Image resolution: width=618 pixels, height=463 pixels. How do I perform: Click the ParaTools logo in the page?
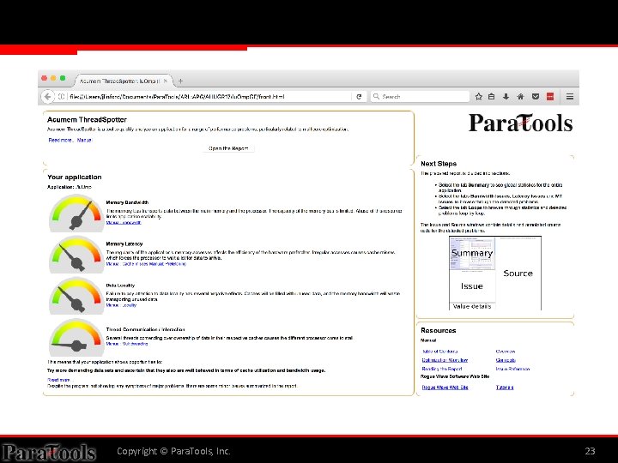(520, 123)
